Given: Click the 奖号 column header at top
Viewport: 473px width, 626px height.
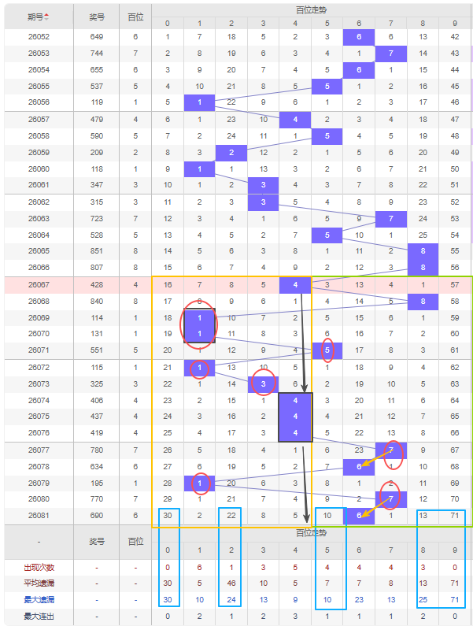Looking at the screenshot, I should tap(97, 17).
